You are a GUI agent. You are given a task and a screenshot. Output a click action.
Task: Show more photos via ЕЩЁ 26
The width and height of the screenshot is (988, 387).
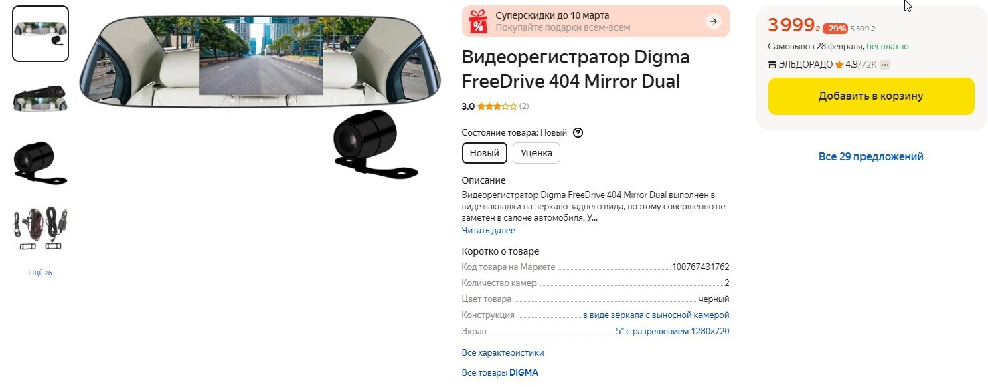pos(40,273)
